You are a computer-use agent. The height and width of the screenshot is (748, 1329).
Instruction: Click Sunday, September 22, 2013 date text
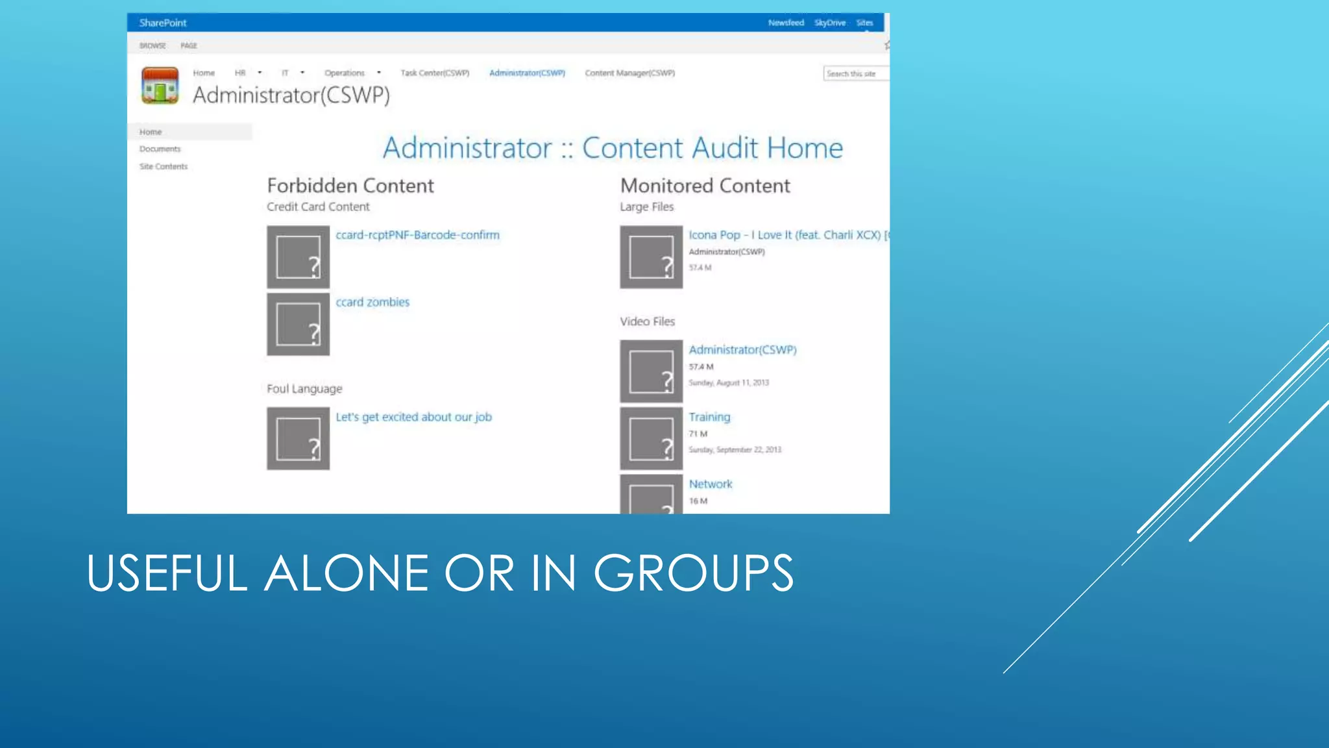[735, 450]
